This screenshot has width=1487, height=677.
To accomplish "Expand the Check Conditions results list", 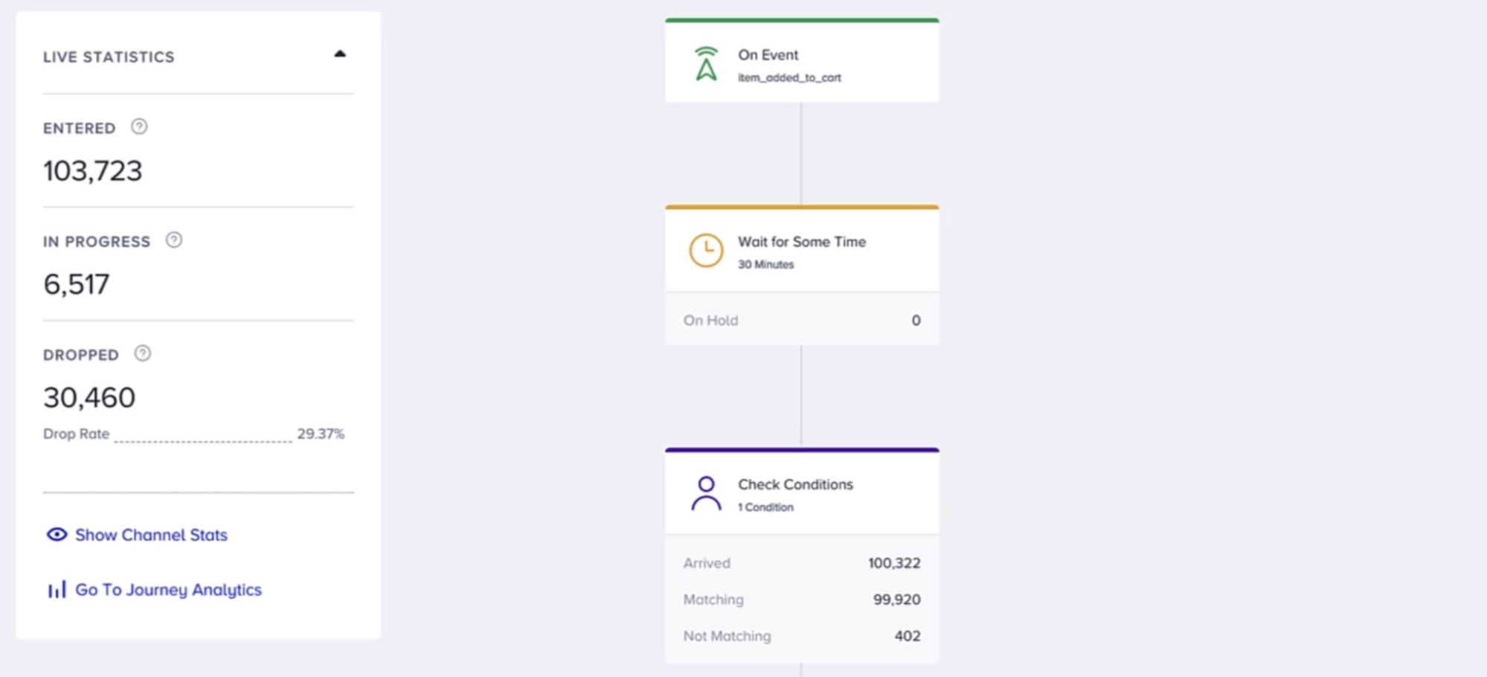I will 801,599.
